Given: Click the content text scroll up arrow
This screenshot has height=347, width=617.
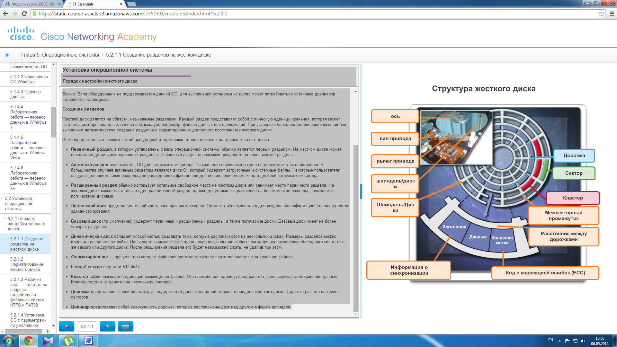Looking at the screenshot, I should pyautogui.click(x=355, y=91).
